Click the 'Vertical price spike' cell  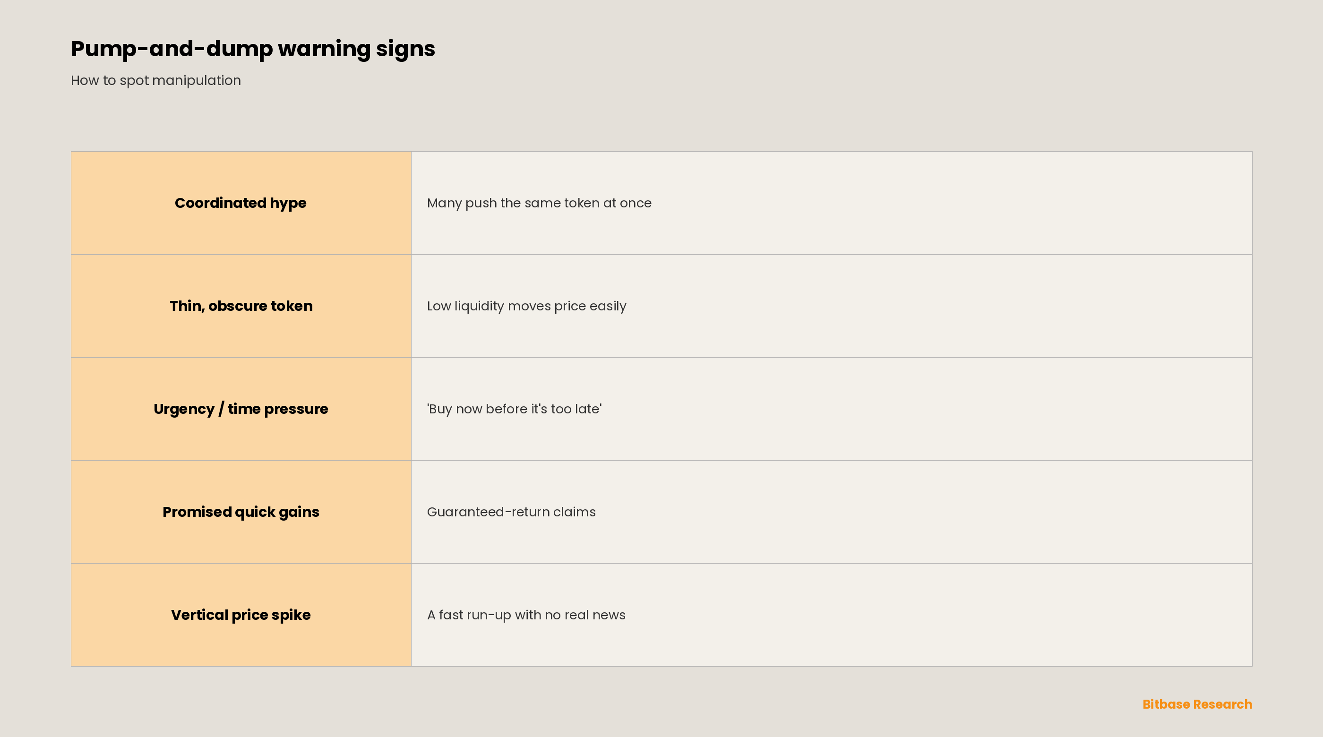coord(241,615)
